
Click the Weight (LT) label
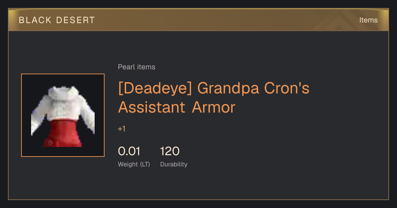coord(134,164)
